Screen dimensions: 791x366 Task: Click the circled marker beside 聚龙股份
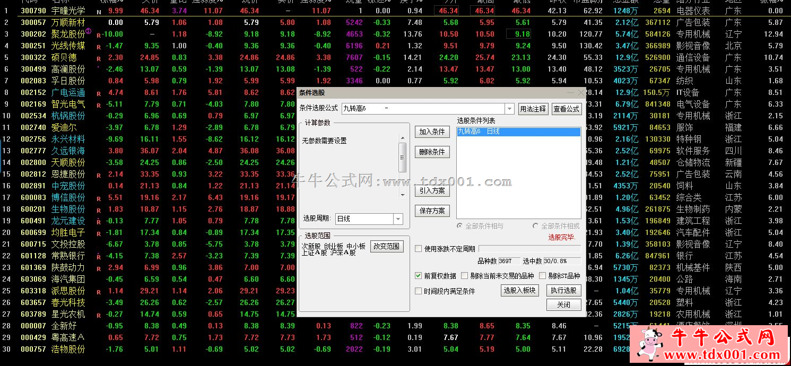coord(89,31)
